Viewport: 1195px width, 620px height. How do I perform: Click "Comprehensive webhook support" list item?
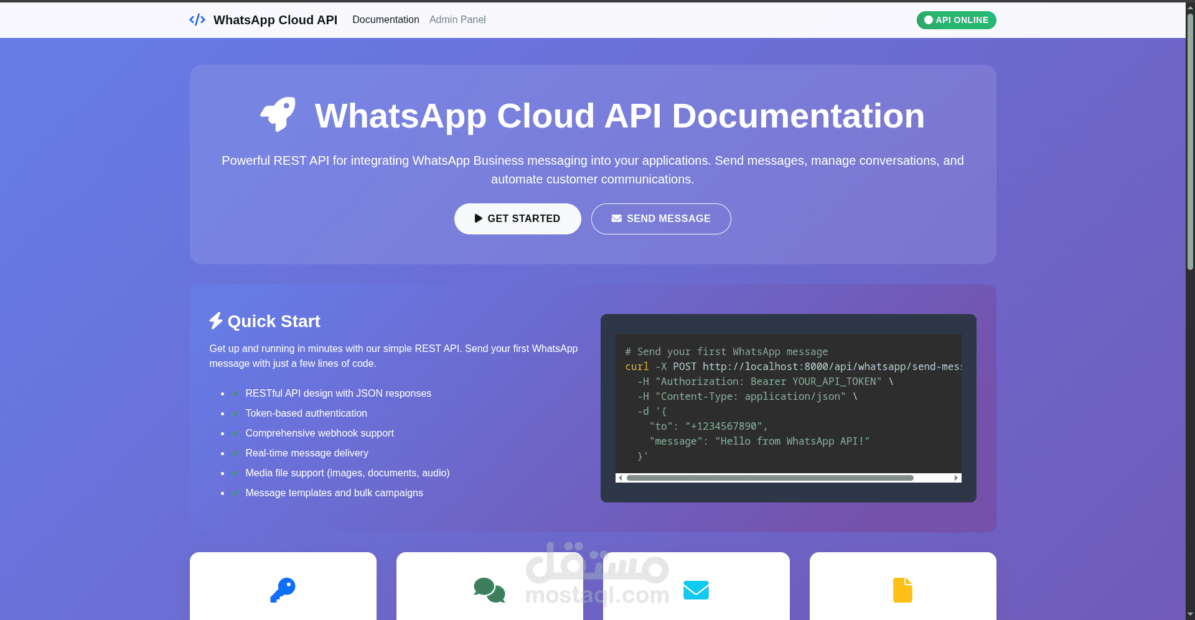(x=320, y=433)
